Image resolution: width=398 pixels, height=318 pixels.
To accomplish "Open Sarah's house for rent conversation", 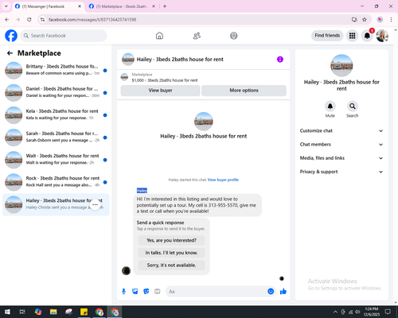I will tap(56, 138).
